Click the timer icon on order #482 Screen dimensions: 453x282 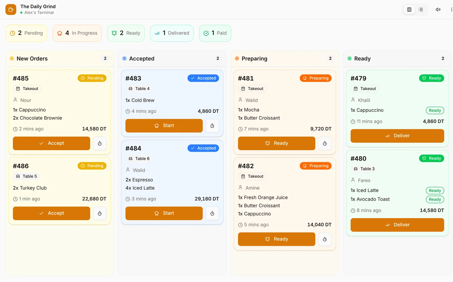[x=325, y=239]
